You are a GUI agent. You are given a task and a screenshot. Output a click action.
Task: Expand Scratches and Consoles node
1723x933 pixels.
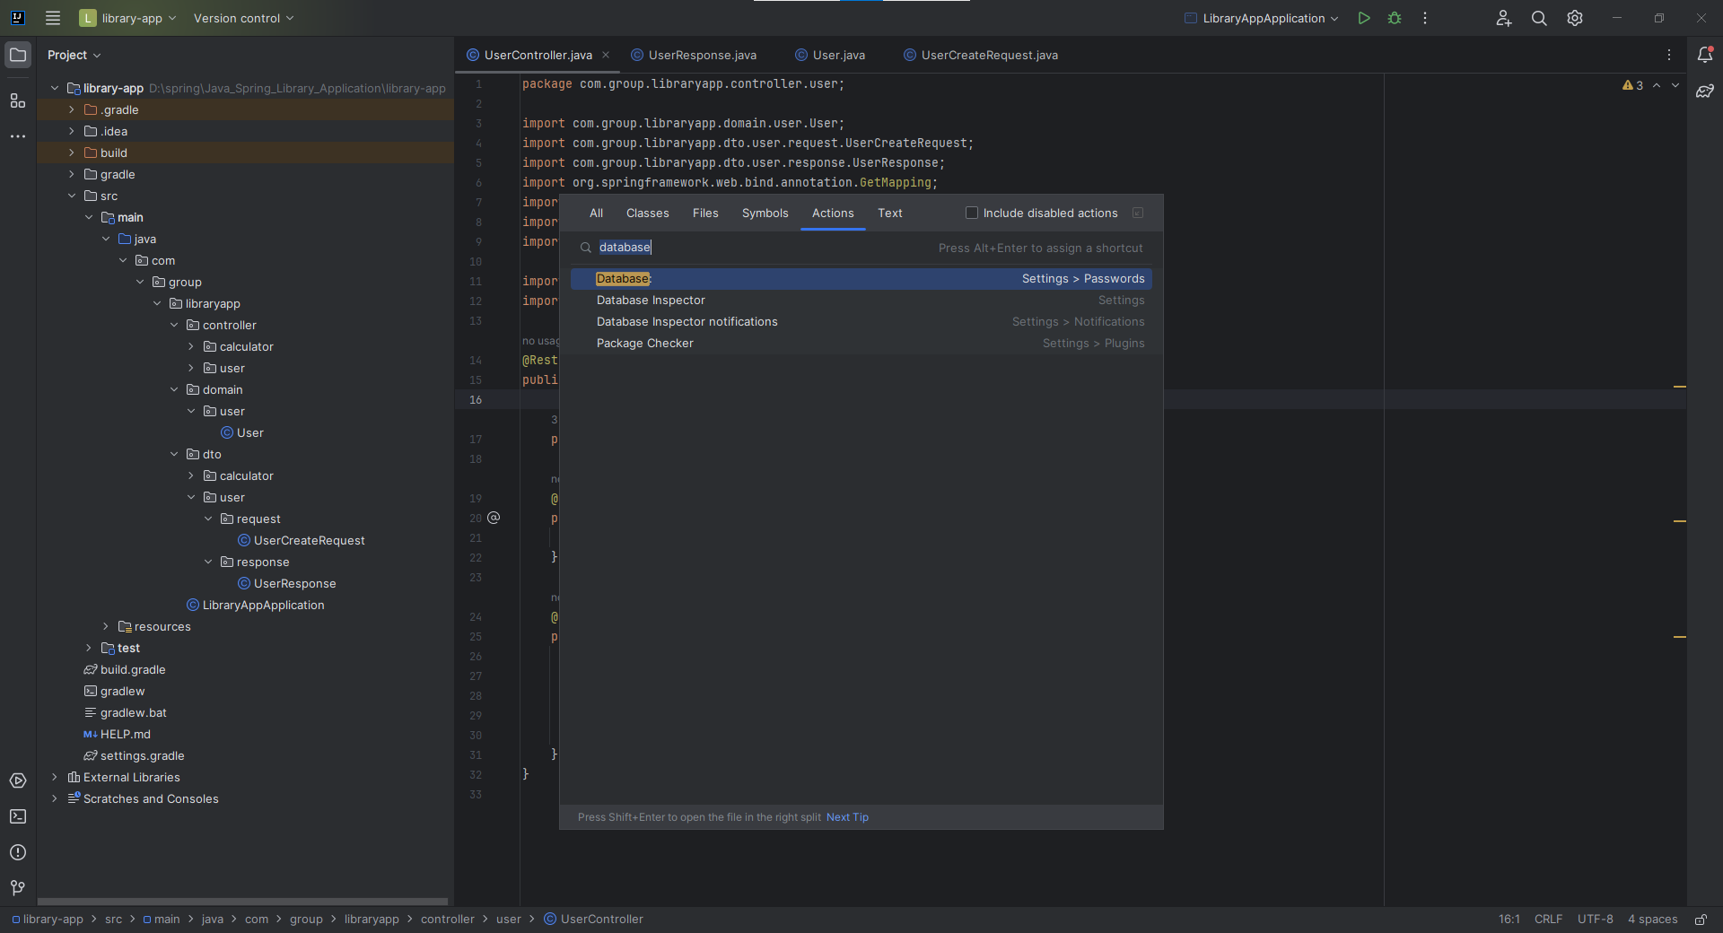pos(55,798)
